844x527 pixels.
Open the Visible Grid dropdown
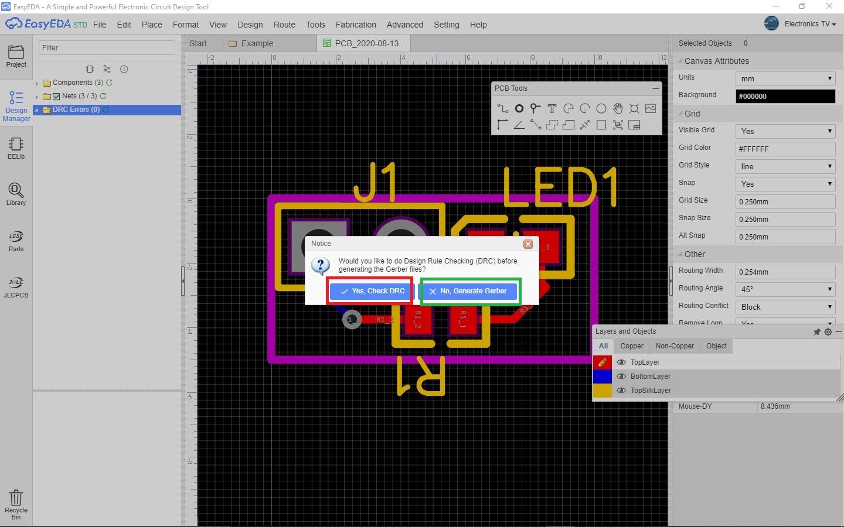pos(785,131)
